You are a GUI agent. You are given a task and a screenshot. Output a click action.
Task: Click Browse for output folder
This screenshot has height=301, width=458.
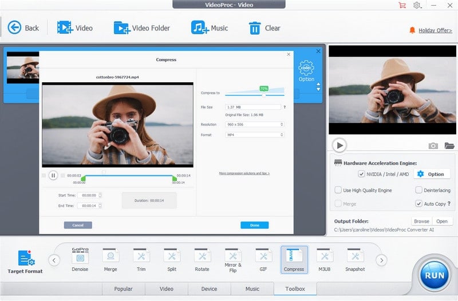pyautogui.click(x=421, y=221)
